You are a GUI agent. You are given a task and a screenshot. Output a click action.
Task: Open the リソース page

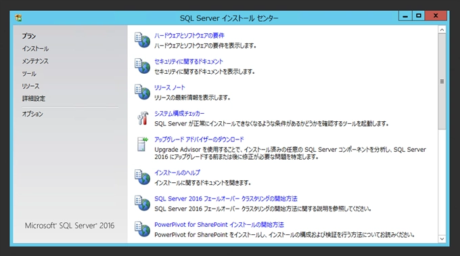click(30, 86)
